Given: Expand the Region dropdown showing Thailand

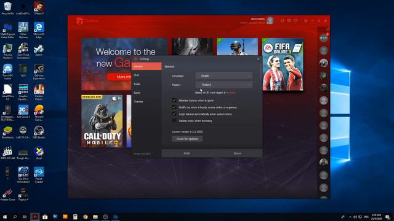Looking at the screenshot, I should [224, 85].
